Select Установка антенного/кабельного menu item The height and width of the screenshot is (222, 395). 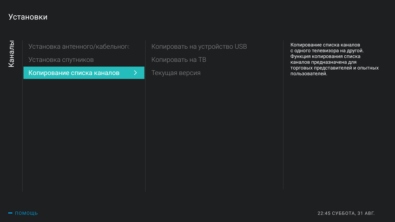click(x=79, y=46)
